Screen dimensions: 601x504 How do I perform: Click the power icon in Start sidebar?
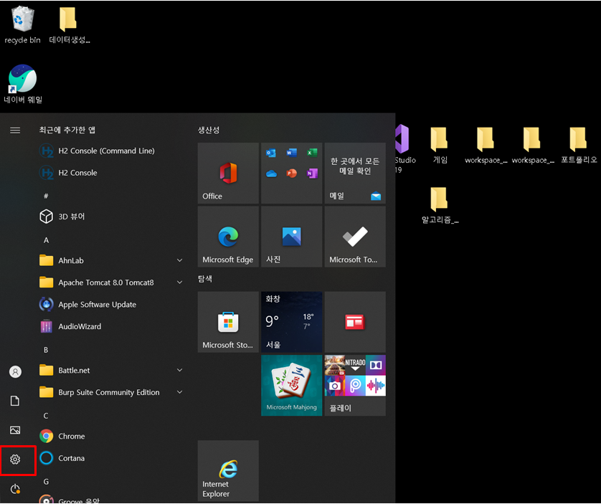[x=15, y=489]
